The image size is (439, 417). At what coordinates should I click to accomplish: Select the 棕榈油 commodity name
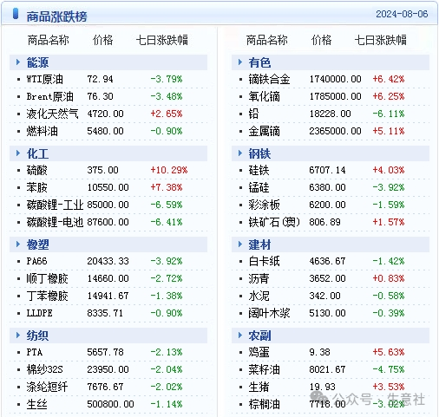[x=264, y=404]
